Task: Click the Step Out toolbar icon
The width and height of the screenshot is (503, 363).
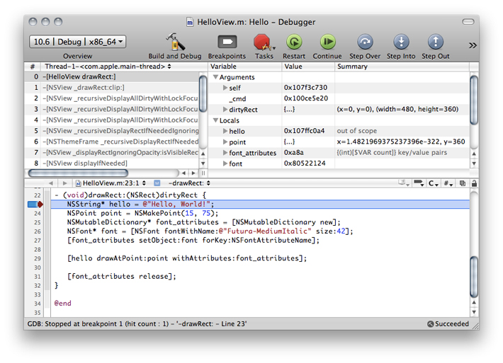Action: pyautogui.click(x=435, y=42)
